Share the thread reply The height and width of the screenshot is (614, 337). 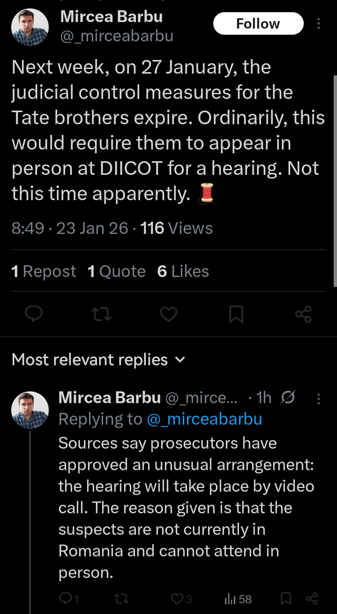[312, 599]
